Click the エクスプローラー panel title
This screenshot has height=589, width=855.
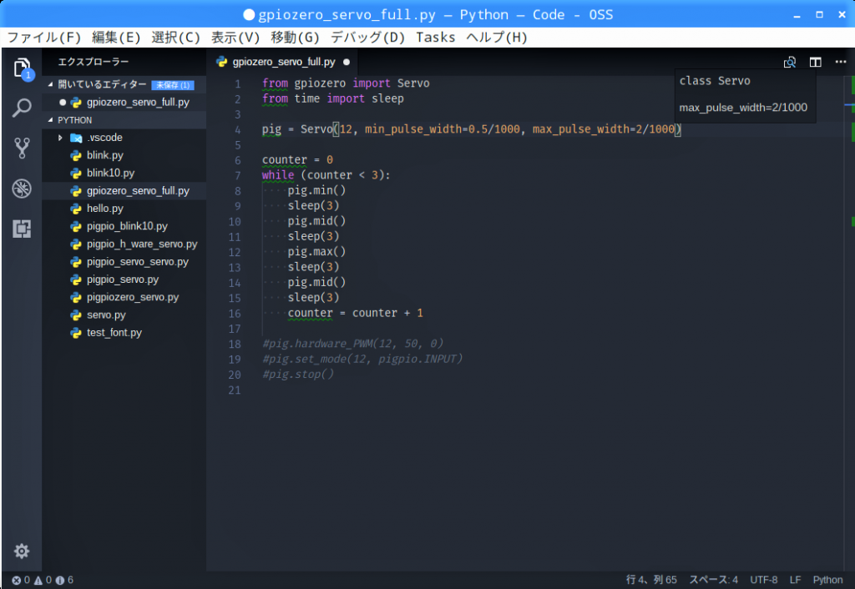coord(94,62)
